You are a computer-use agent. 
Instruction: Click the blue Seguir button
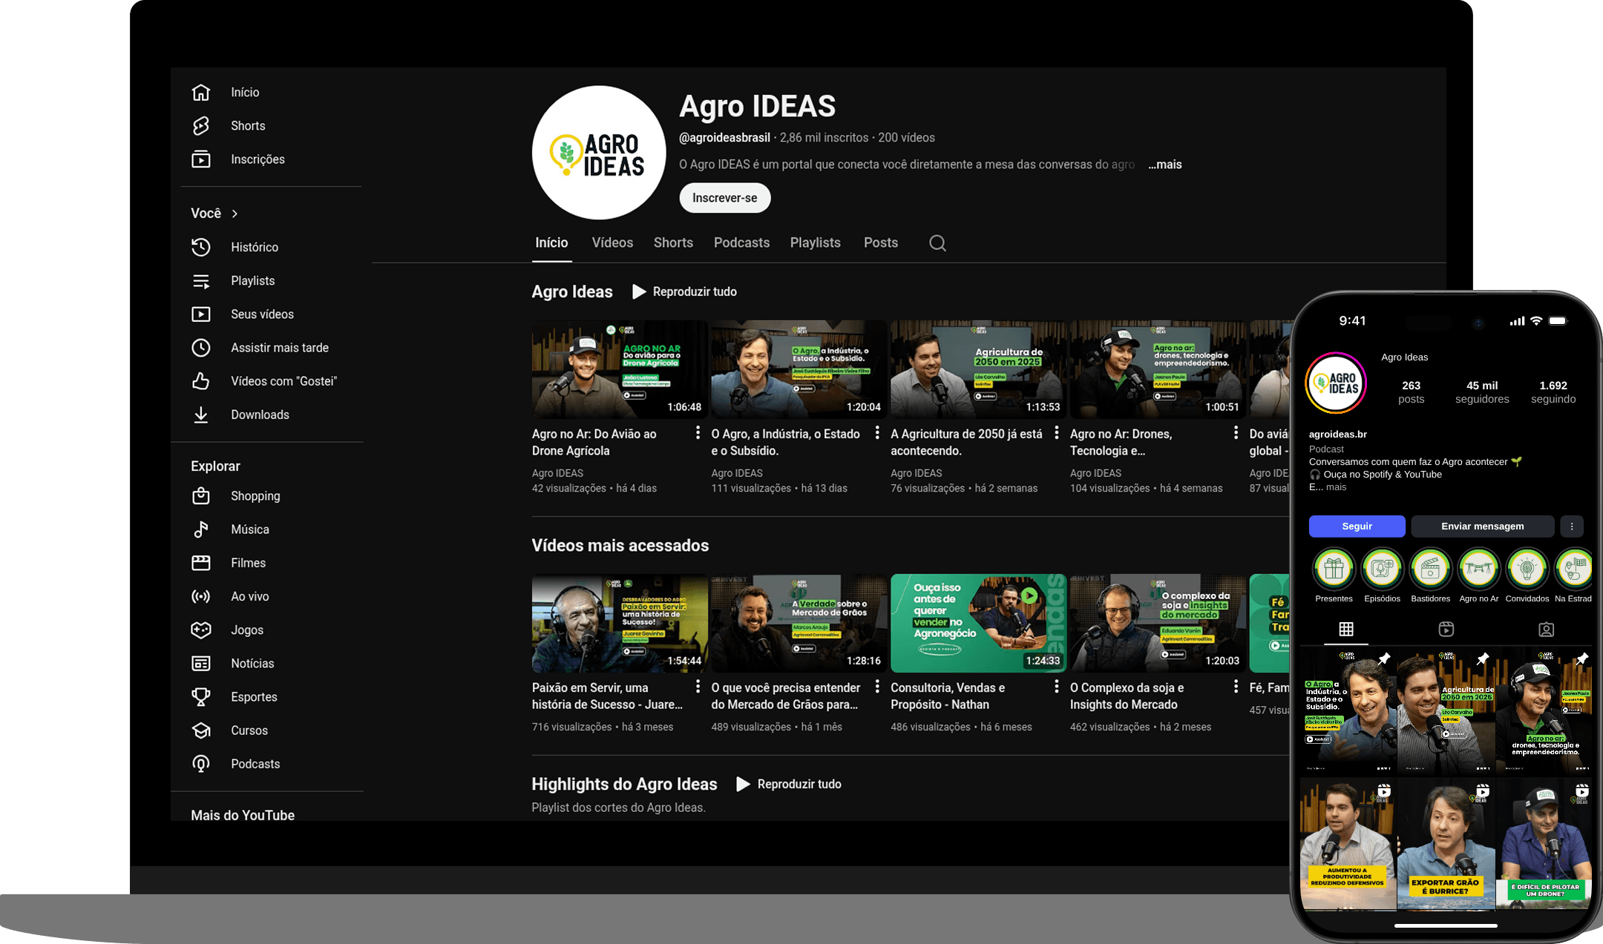pyautogui.click(x=1357, y=527)
